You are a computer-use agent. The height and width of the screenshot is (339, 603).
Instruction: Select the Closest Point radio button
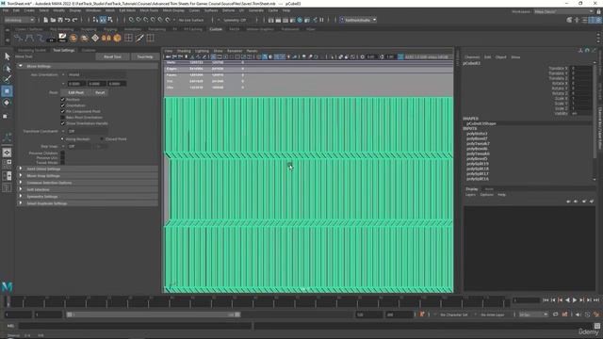102,139
